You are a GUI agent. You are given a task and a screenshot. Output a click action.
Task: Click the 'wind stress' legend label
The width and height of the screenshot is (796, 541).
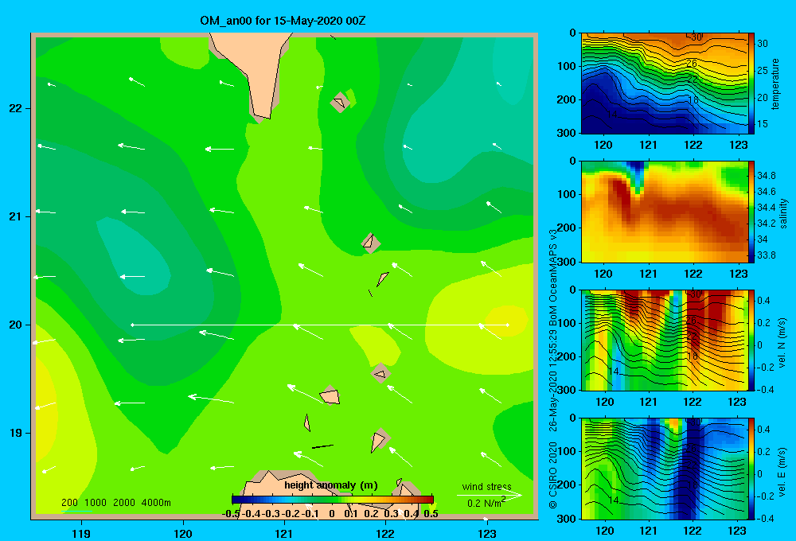[x=486, y=486]
